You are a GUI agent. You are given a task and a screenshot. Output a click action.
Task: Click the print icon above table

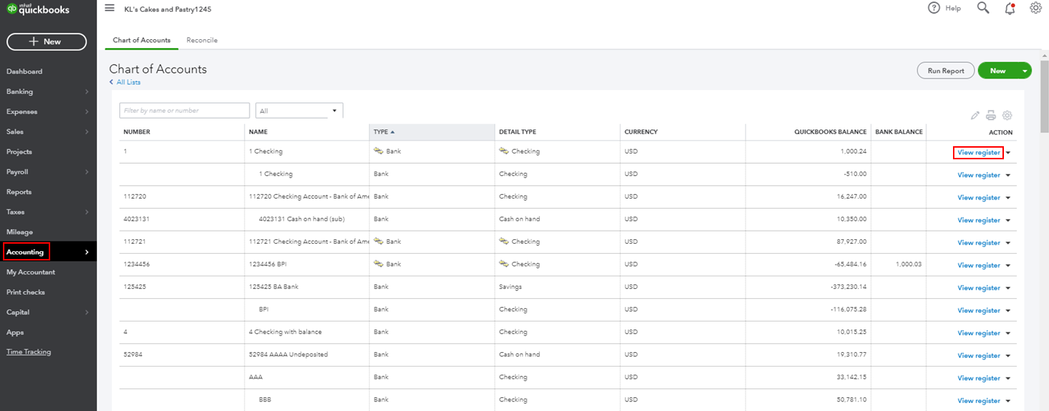991,115
